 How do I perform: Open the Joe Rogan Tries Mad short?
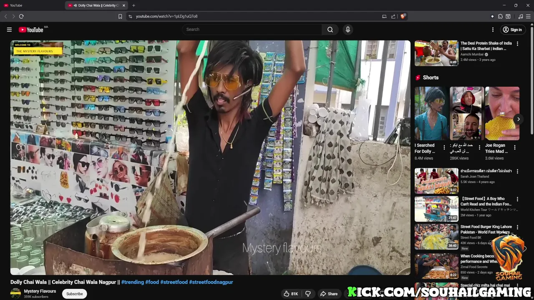(502, 113)
